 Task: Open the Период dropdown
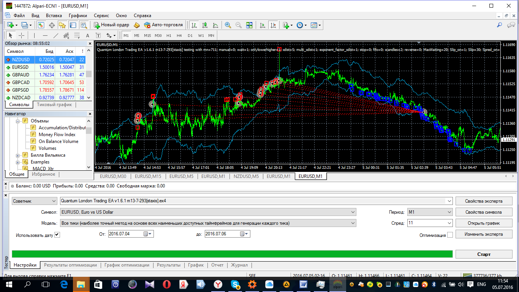tap(430, 212)
